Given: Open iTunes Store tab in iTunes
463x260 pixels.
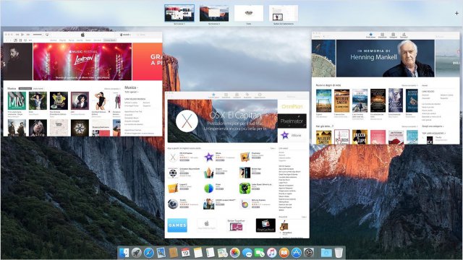Looking at the screenshot, I should (109, 40).
